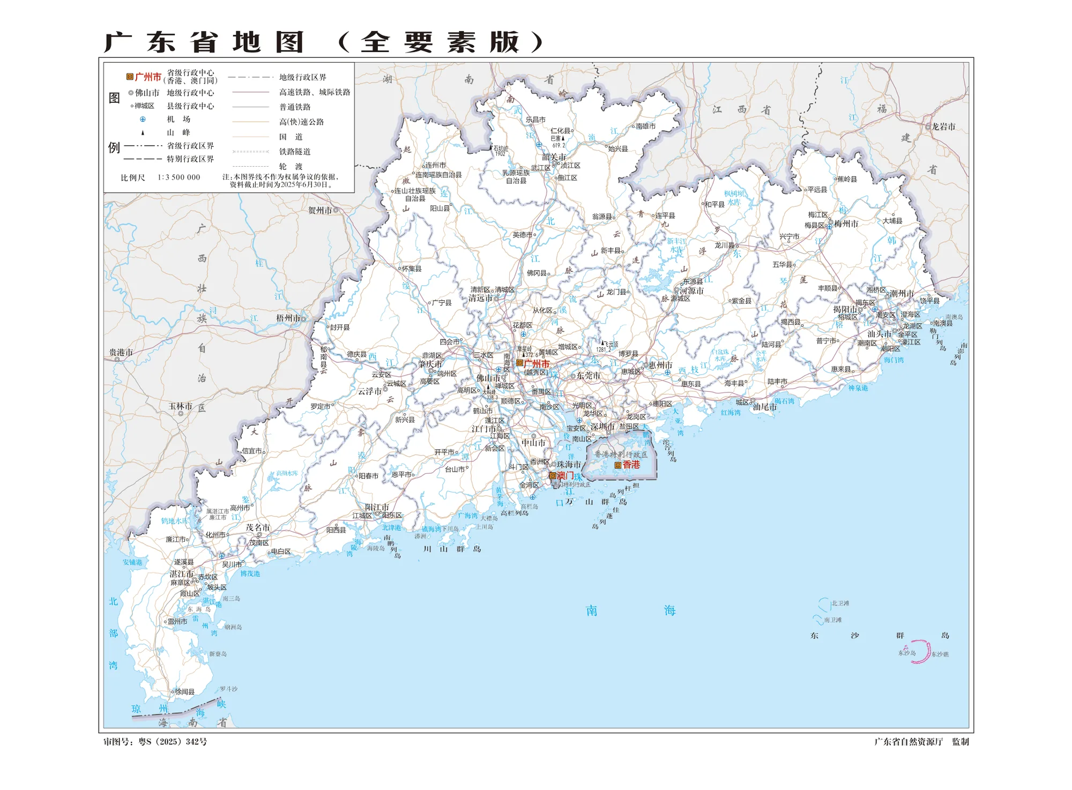This screenshot has height=790, width=1072.
Task: Click the 特别行政区界 legend entry
Action: pyautogui.click(x=190, y=159)
